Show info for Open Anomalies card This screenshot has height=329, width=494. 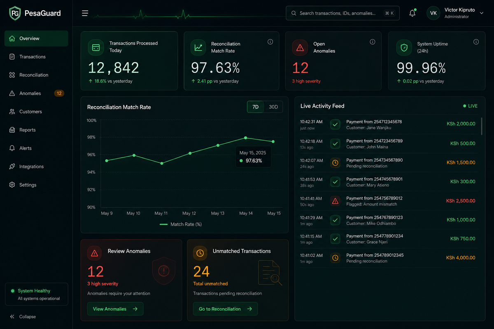(x=373, y=42)
